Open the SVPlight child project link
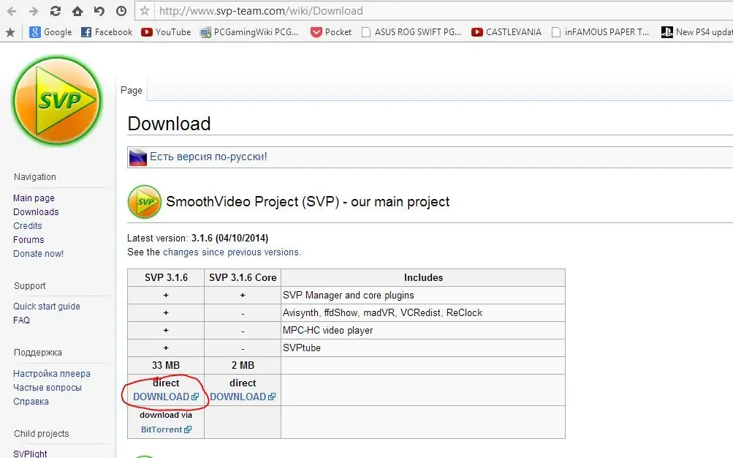 point(30,454)
